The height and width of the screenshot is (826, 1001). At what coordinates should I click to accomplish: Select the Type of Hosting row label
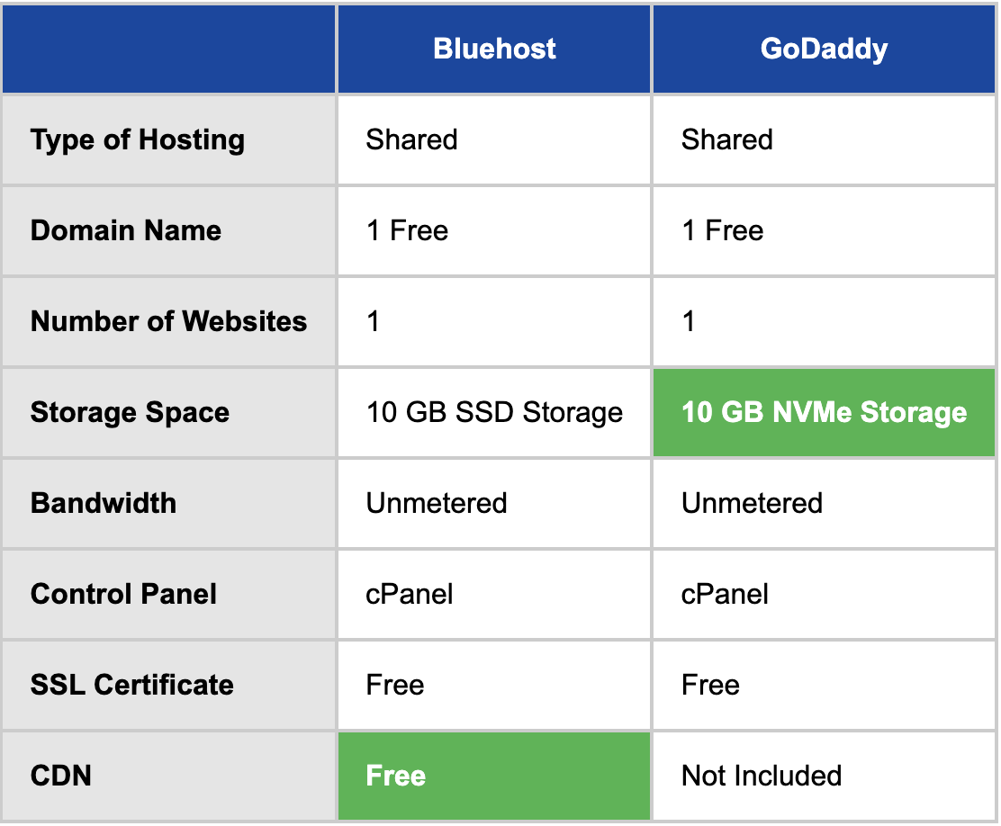tap(138, 140)
